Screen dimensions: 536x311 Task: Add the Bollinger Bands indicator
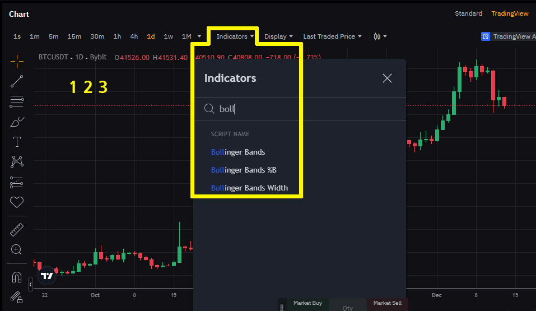tap(238, 152)
